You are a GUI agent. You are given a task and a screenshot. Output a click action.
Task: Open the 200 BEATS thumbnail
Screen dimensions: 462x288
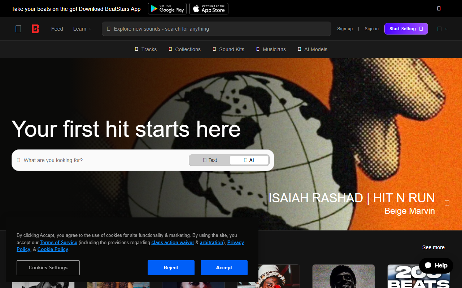419,276
